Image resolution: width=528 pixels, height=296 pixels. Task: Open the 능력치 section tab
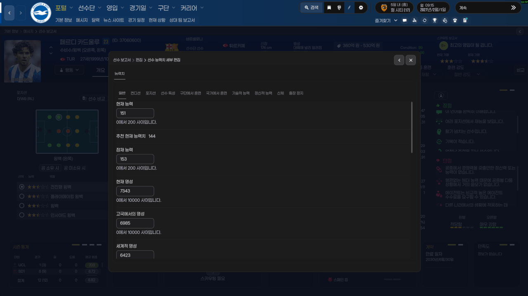click(120, 74)
